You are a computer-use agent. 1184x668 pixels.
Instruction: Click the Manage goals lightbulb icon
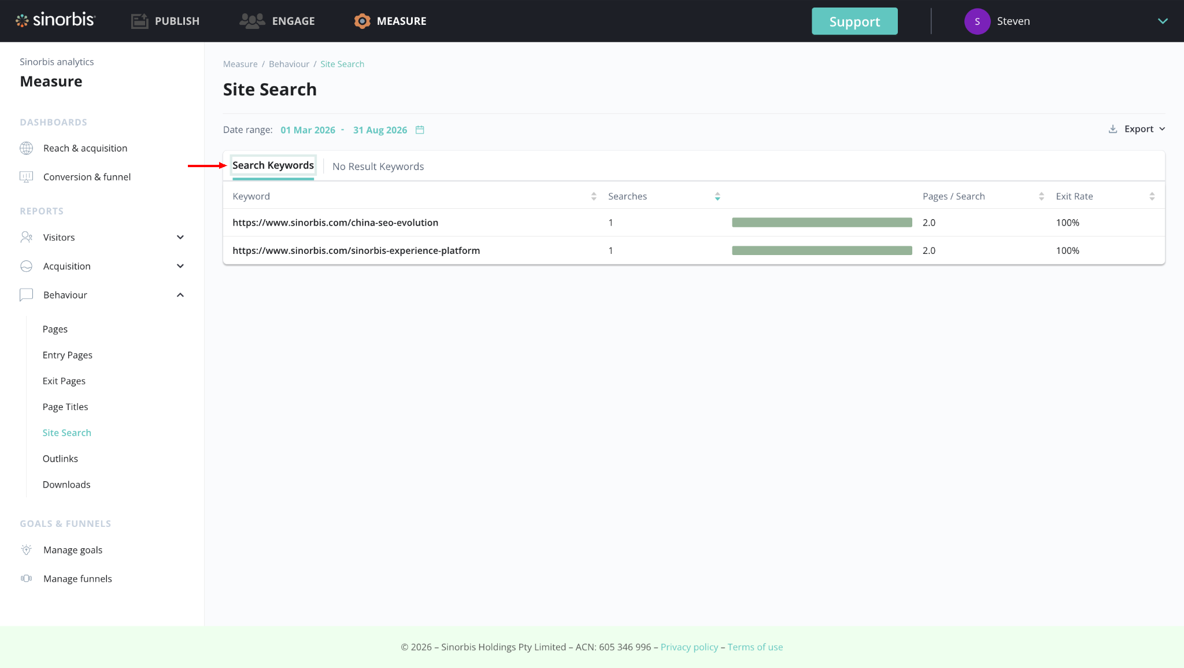coord(27,550)
